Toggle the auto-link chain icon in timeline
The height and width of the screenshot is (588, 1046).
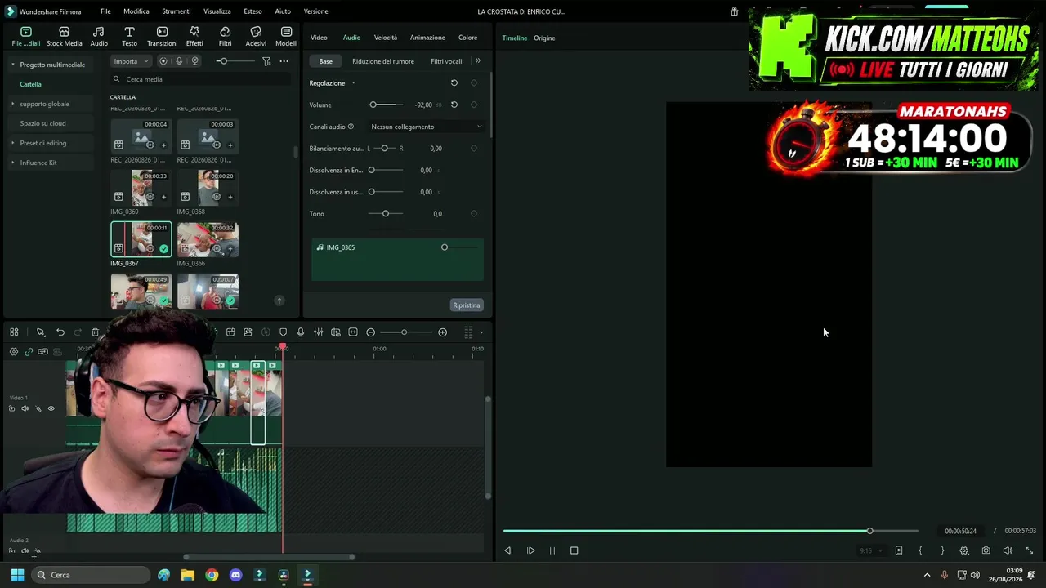29,352
